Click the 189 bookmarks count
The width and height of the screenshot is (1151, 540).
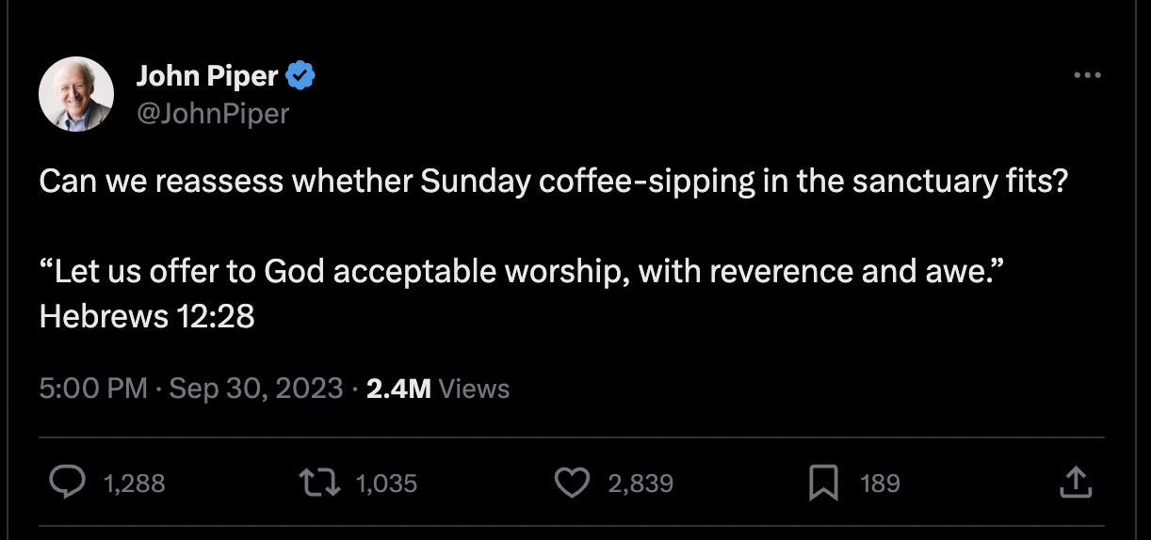pyautogui.click(x=881, y=484)
